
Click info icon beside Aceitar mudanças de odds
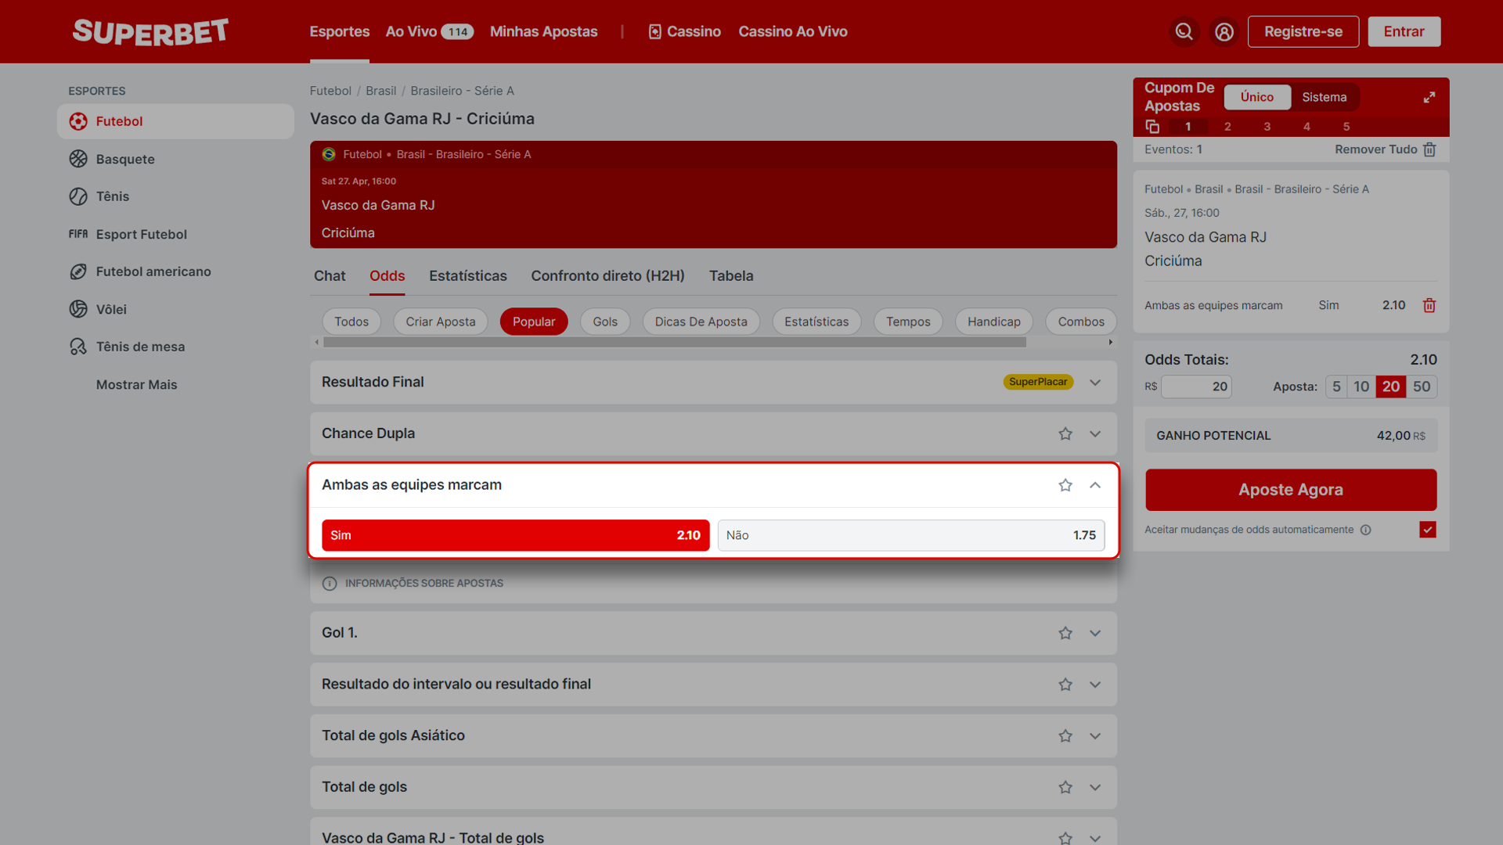click(1366, 530)
